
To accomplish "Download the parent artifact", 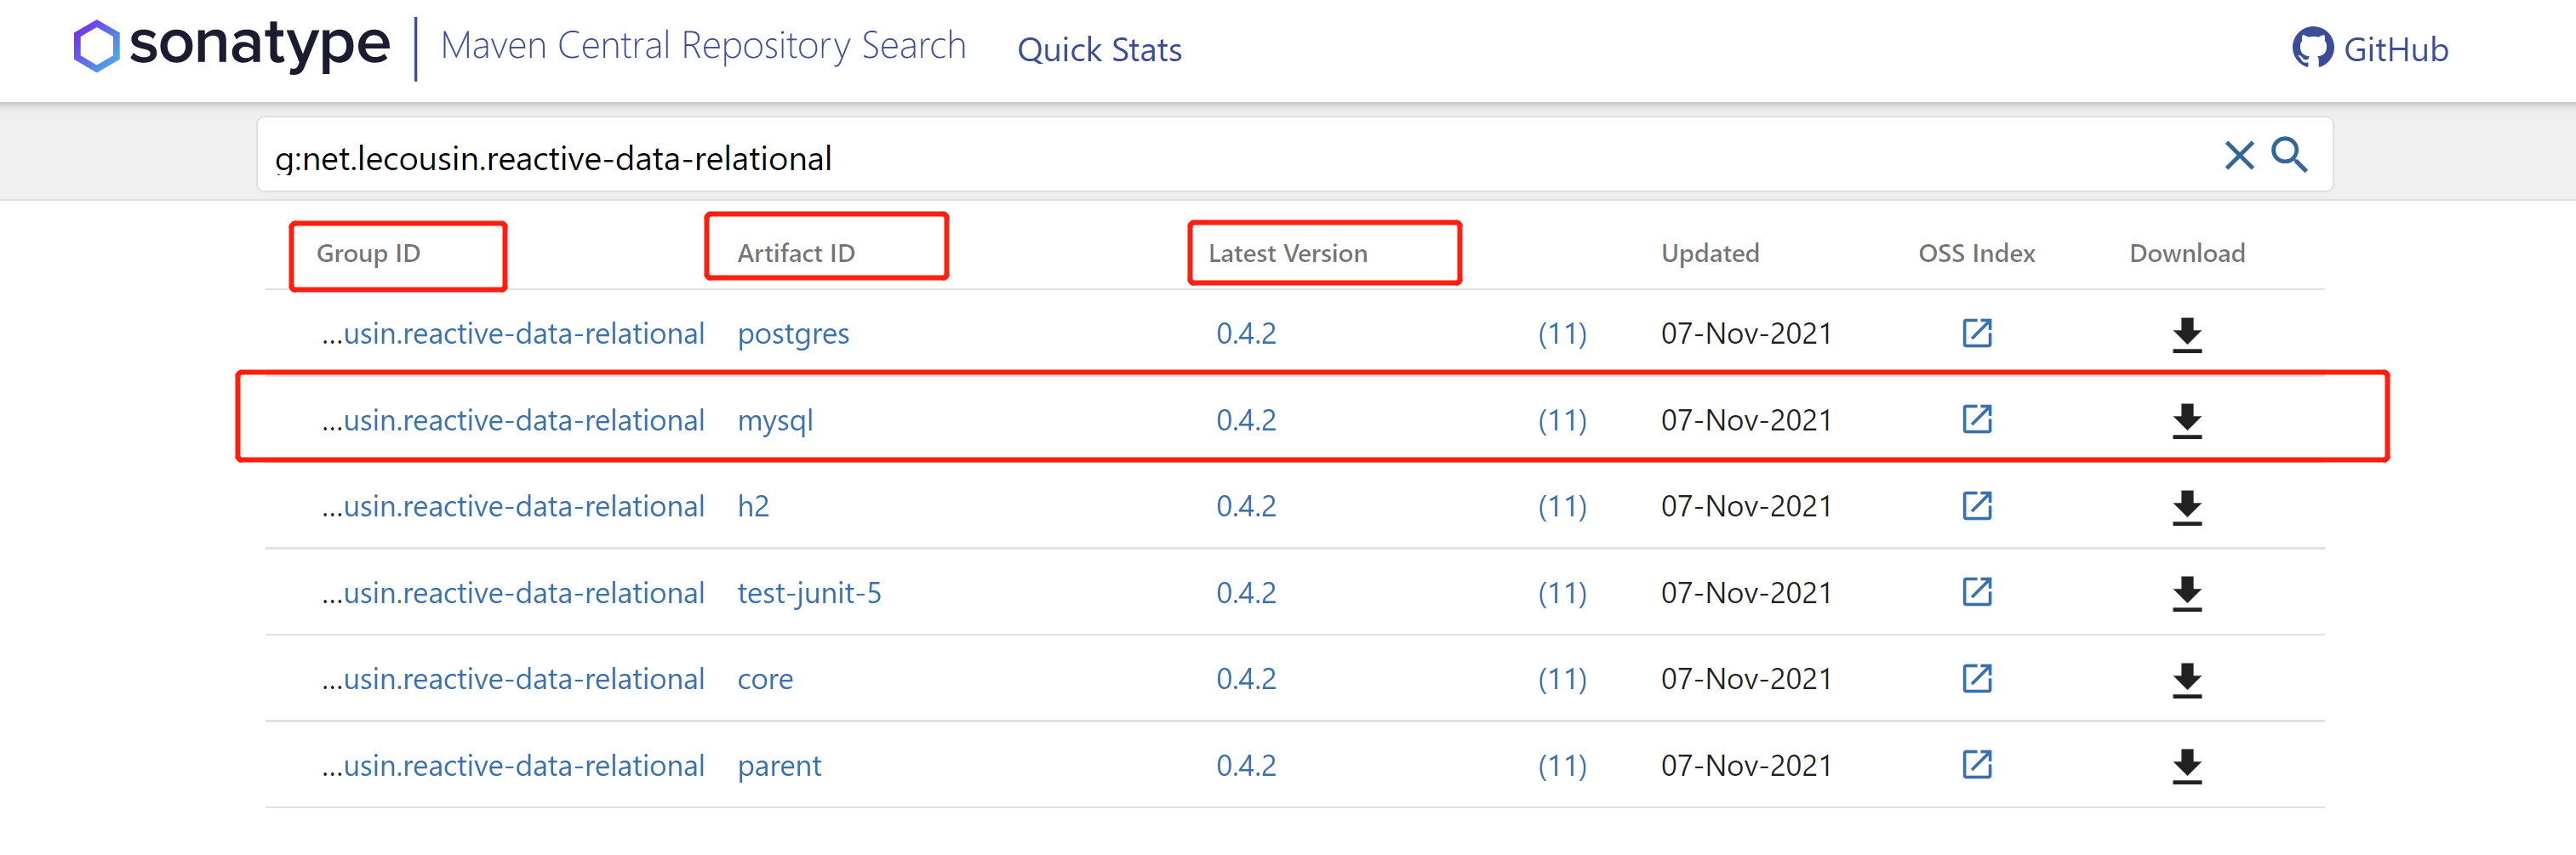I will click(2187, 767).
